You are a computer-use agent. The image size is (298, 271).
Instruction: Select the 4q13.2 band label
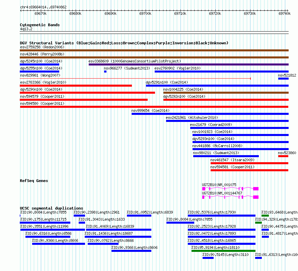click(x=26, y=29)
